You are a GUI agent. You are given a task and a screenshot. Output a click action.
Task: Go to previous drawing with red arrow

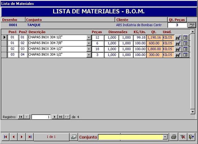pos(14,137)
